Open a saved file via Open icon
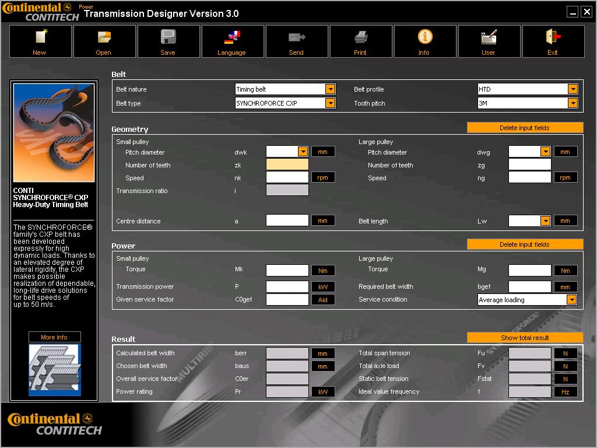 click(x=104, y=41)
